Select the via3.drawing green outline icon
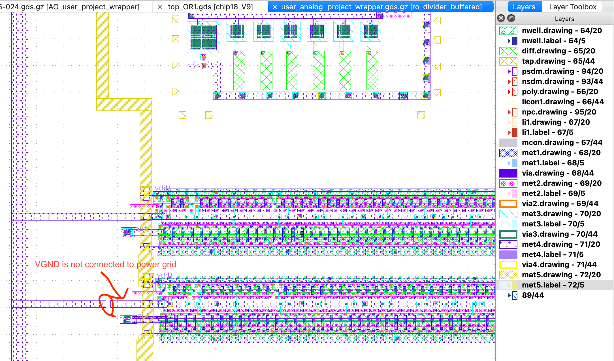This screenshot has width=614, height=361. [x=508, y=234]
